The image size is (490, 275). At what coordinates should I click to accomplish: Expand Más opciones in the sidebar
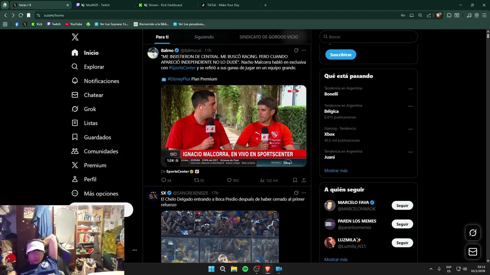click(95, 193)
